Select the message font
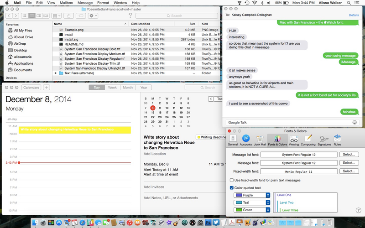Viewport: 365px width, 228px height. 349,163
